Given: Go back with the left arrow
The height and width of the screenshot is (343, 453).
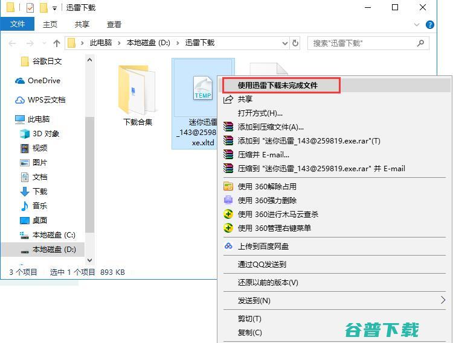Looking at the screenshot, I should pyautogui.click(x=13, y=43).
